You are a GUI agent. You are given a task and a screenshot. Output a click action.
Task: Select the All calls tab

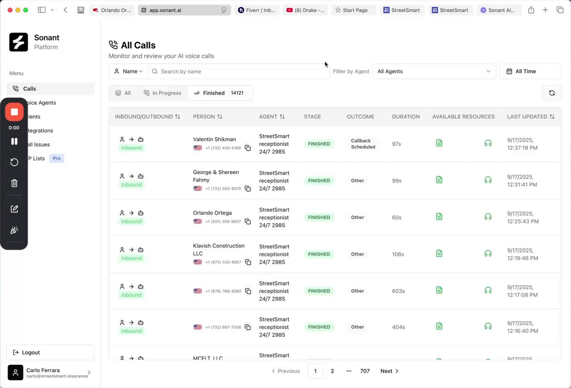(123, 93)
